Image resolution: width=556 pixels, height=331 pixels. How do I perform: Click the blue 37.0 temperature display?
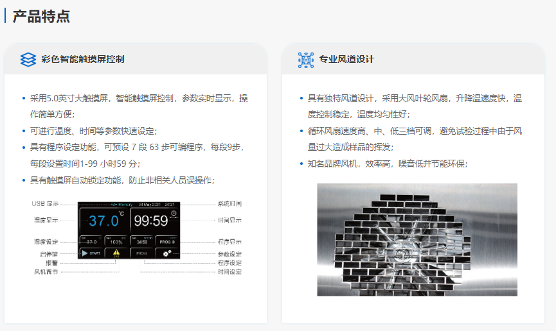pyautogui.click(x=104, y=221)
